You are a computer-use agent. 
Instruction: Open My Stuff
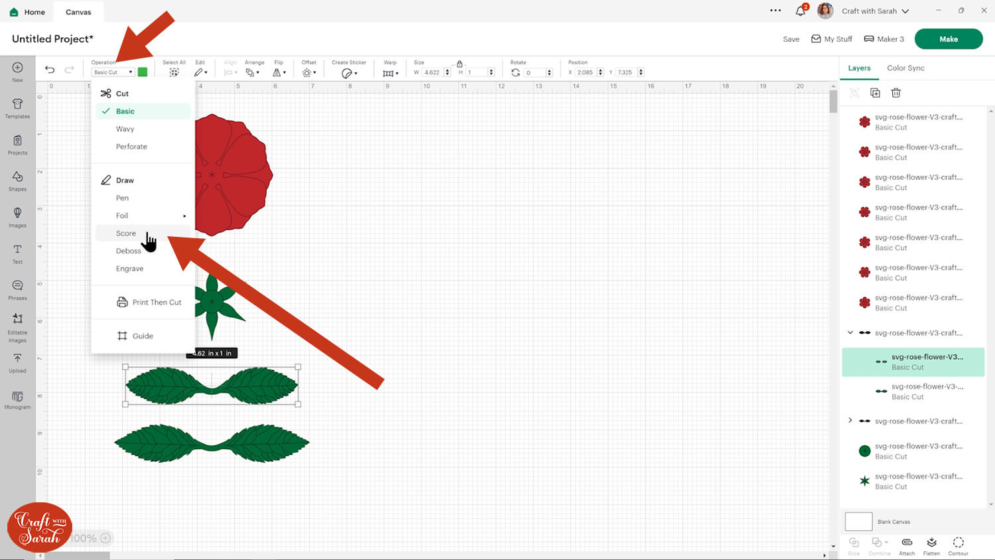point(832,39)
